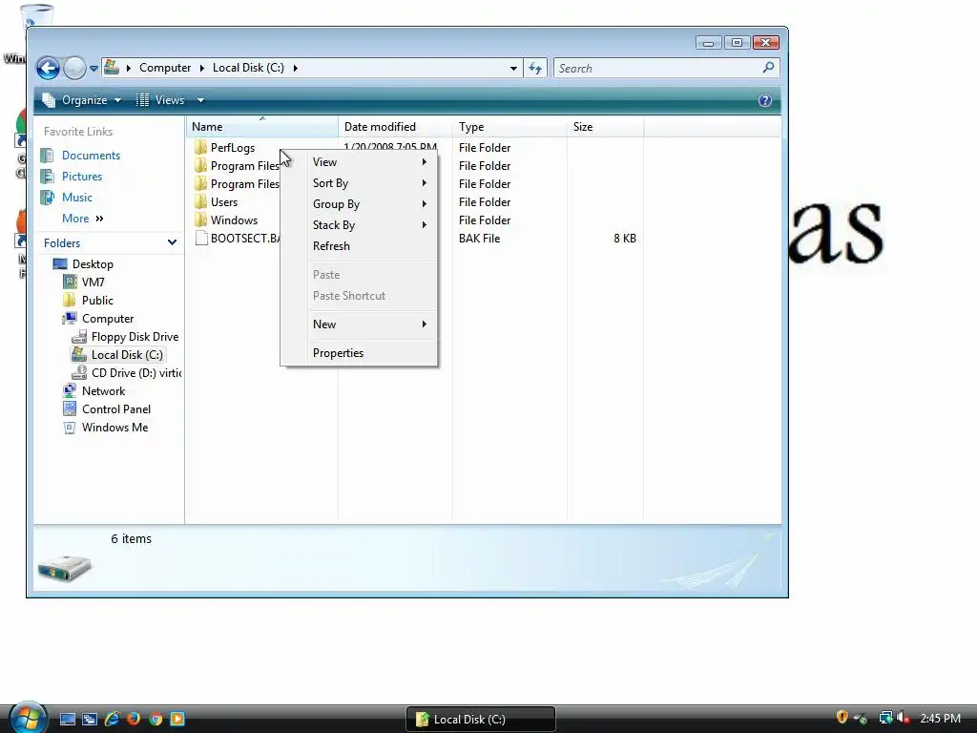Open the Group By submenu
The height and width of the screenshot is (733, 977).
(359, 204)
